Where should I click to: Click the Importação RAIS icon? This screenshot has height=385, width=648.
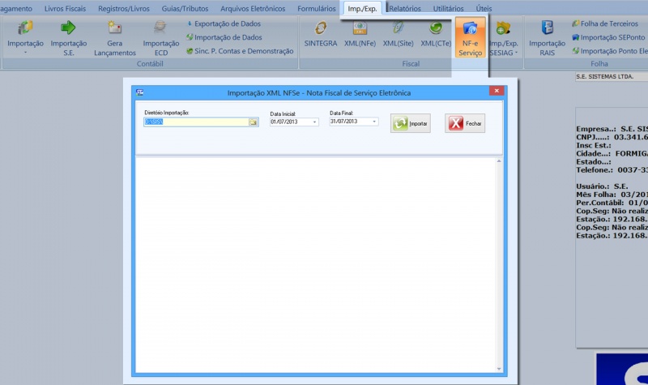[x=547, y=37]
